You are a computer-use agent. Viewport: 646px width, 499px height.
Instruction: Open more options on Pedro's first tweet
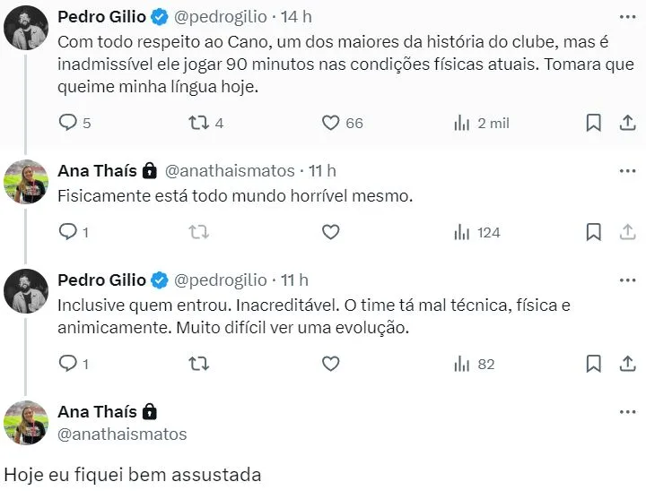(627, 17)
